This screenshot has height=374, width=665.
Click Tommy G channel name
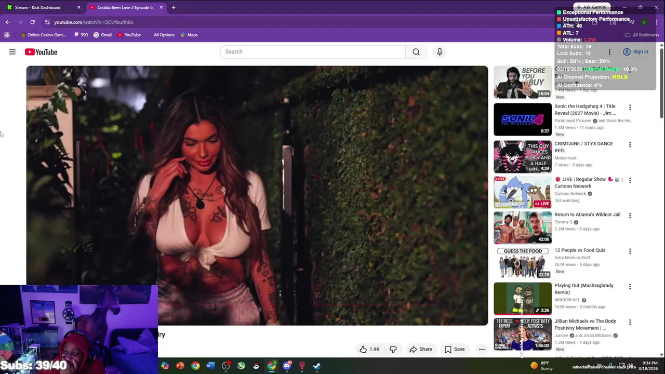pos(563,222)
